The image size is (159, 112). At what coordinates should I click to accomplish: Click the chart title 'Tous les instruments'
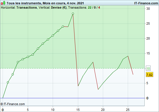pyautogui.click(x=23, y=3)
